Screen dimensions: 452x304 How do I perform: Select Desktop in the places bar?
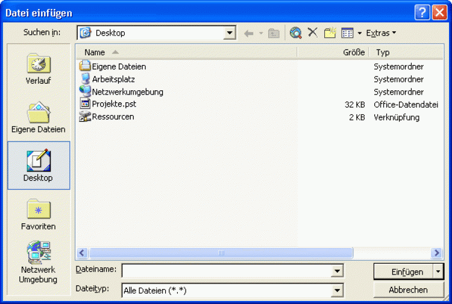[x=39, y=166]
